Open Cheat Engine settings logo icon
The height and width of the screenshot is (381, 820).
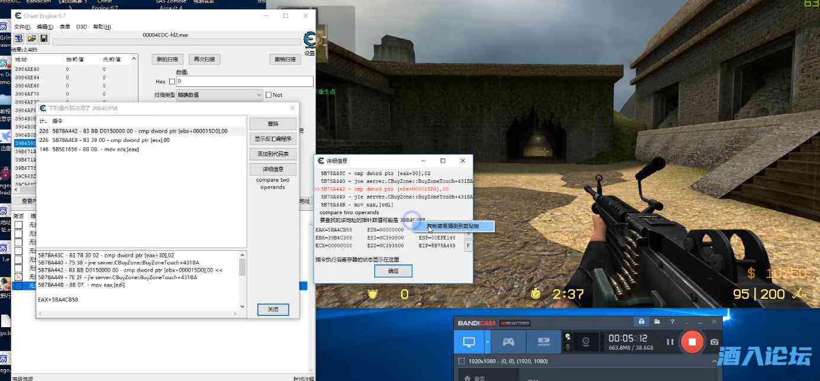[x=309, y=40]
